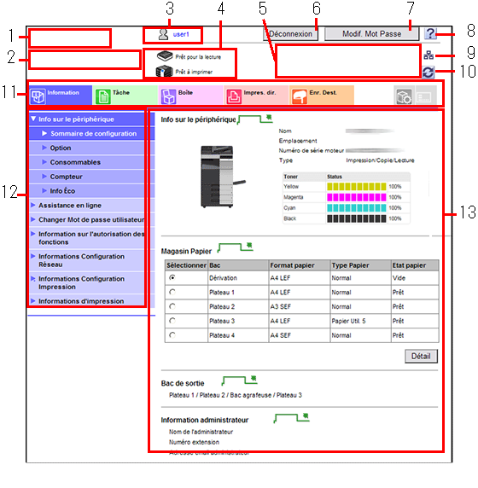The width and height of the screenshot is (478, 488).
Task: Click the Etat papier column header
Action: (x=415, y=265)
